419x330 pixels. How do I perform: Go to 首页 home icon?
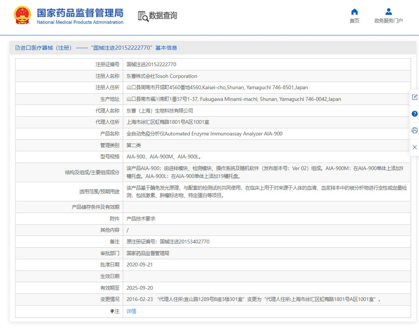354,12
